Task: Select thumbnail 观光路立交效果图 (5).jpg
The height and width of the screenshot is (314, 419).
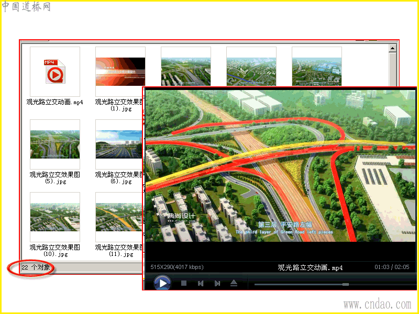Action: (x=55, y=144)
